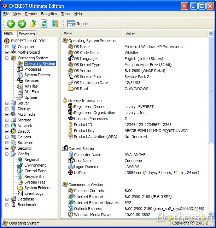Go forward with the green right arrow
Screen dimensions: 216x228
pyautogui.click(x=22, y=24)
